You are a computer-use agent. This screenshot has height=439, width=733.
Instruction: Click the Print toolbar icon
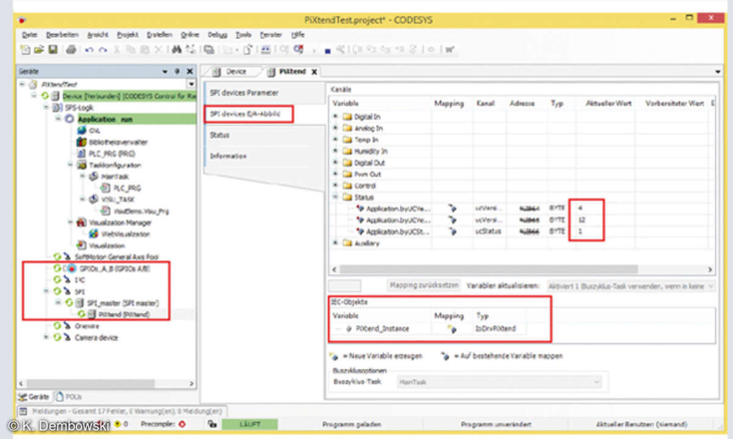(x=71, y=49)
